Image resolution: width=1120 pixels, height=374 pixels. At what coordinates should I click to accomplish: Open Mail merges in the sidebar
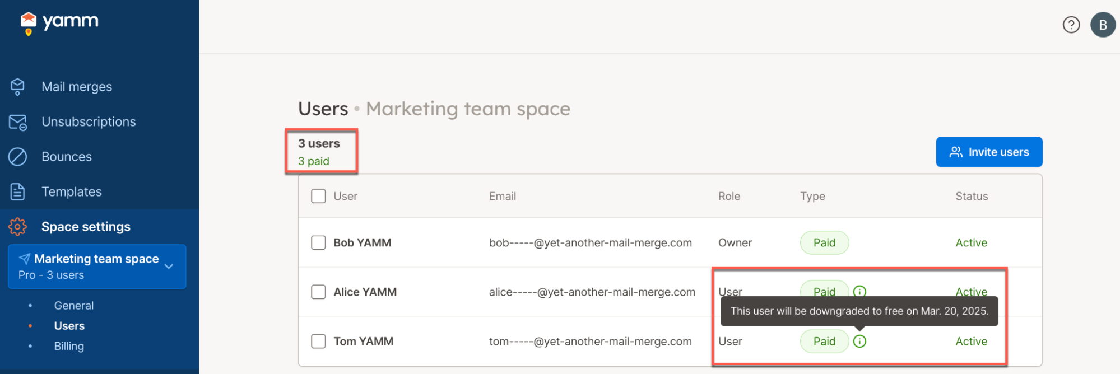(77, 87)
